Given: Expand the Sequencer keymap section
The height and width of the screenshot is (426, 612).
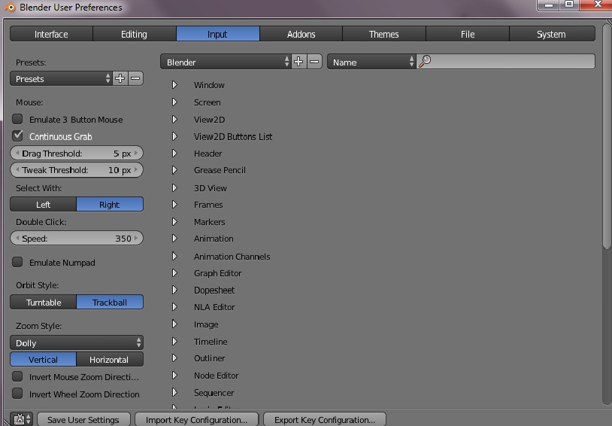Looking at the screenshot, I should tap(174, 392).
